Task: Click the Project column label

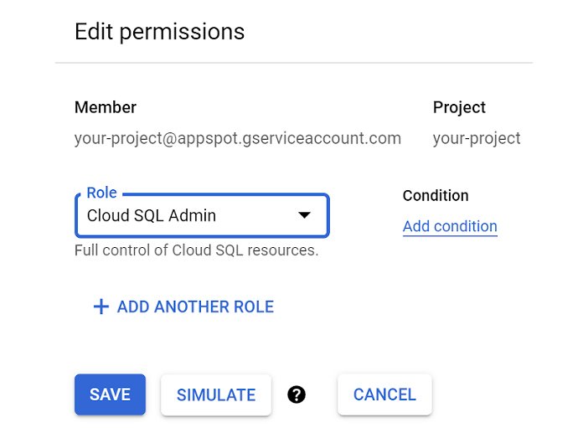Action: point(459,107)
